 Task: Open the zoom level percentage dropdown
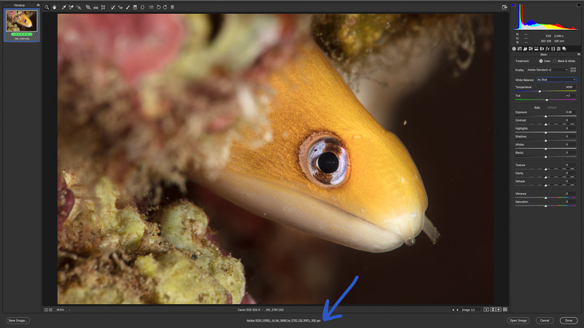61,310
